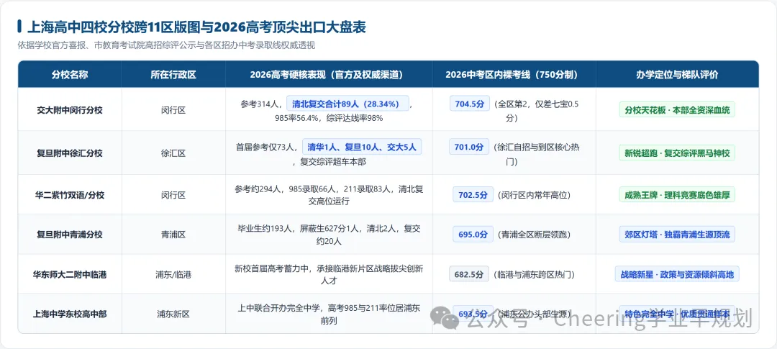Click the 闵行区内常年高位 note
Viewport: 777px width, 349px height.
pyautogui.click(x=534, y=195)
